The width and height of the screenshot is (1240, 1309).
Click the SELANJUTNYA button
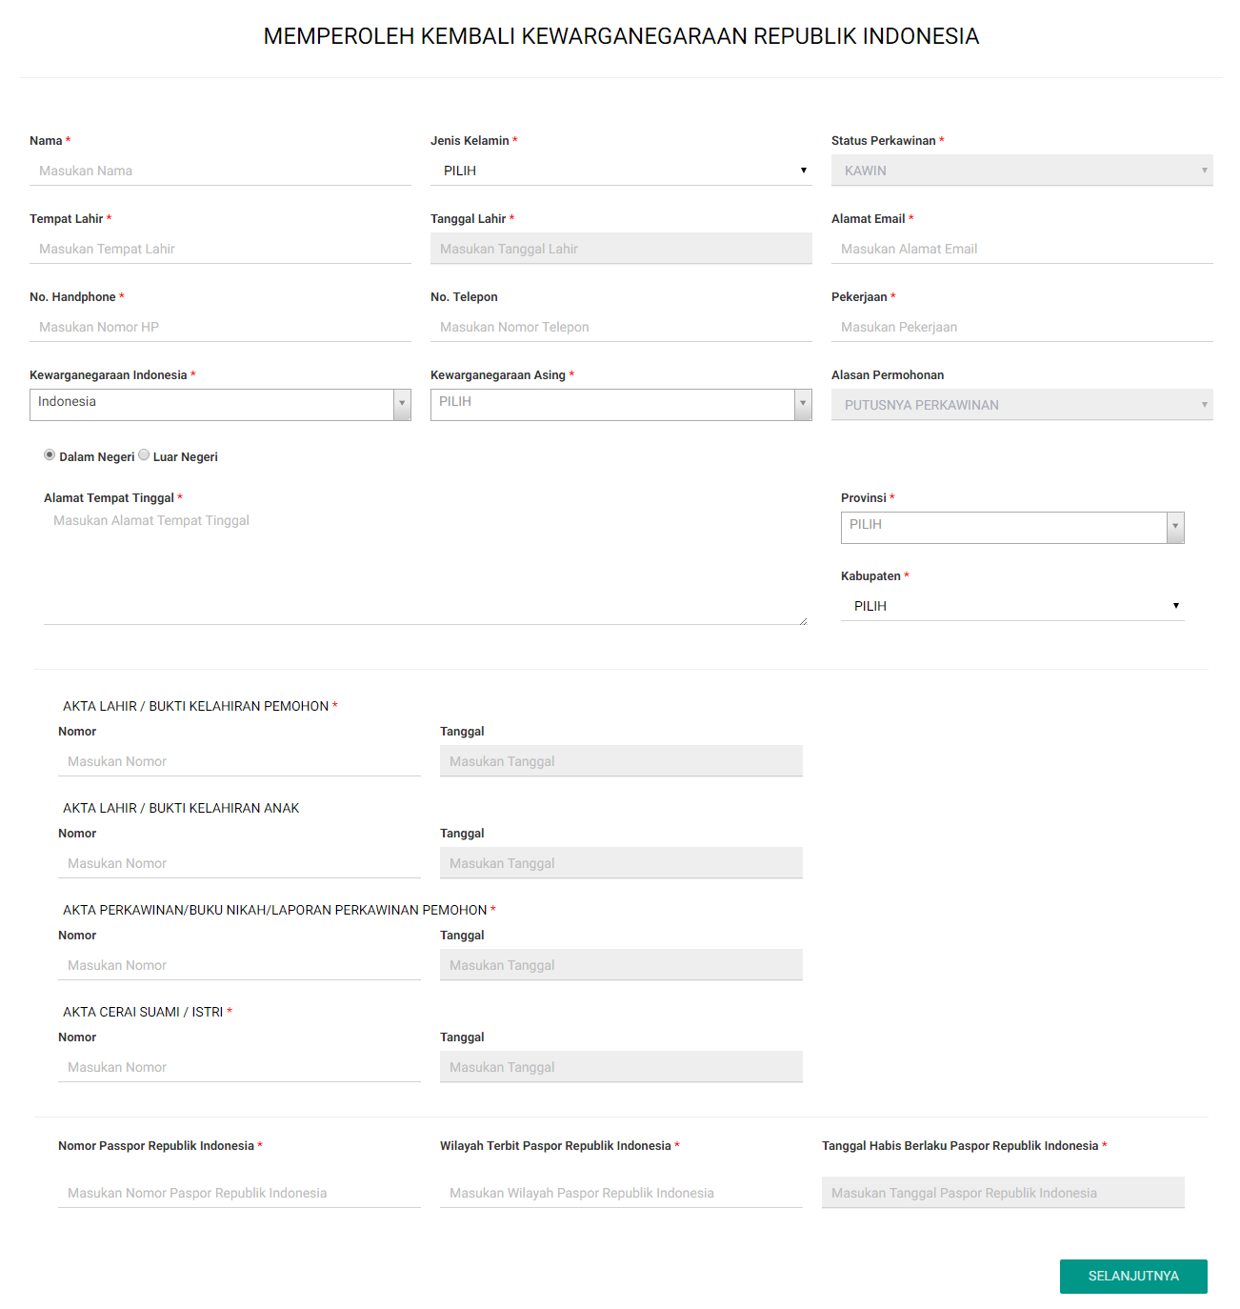pyautogui.click(x=1132, y=1276)
